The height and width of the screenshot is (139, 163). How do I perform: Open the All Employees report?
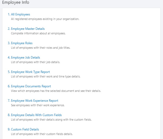pyautogui.click(x=19, y=14)
